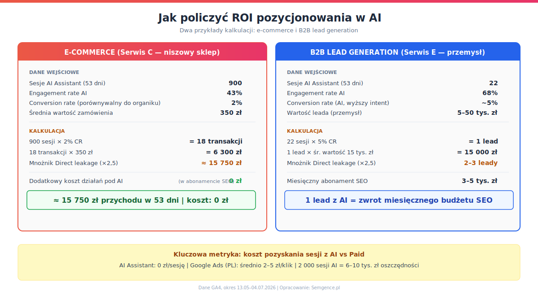This screenshot has height=296, width=538.
Task: Click 'KALKULACJA' heading in B2B card
Action: (305, 131)
